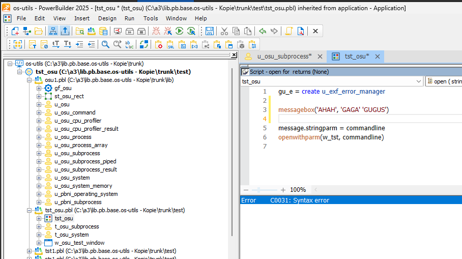Image resolution: width=462 pixels, height=259 pixels.
Task: Click zoom out minus button
Action: [246, 190]
